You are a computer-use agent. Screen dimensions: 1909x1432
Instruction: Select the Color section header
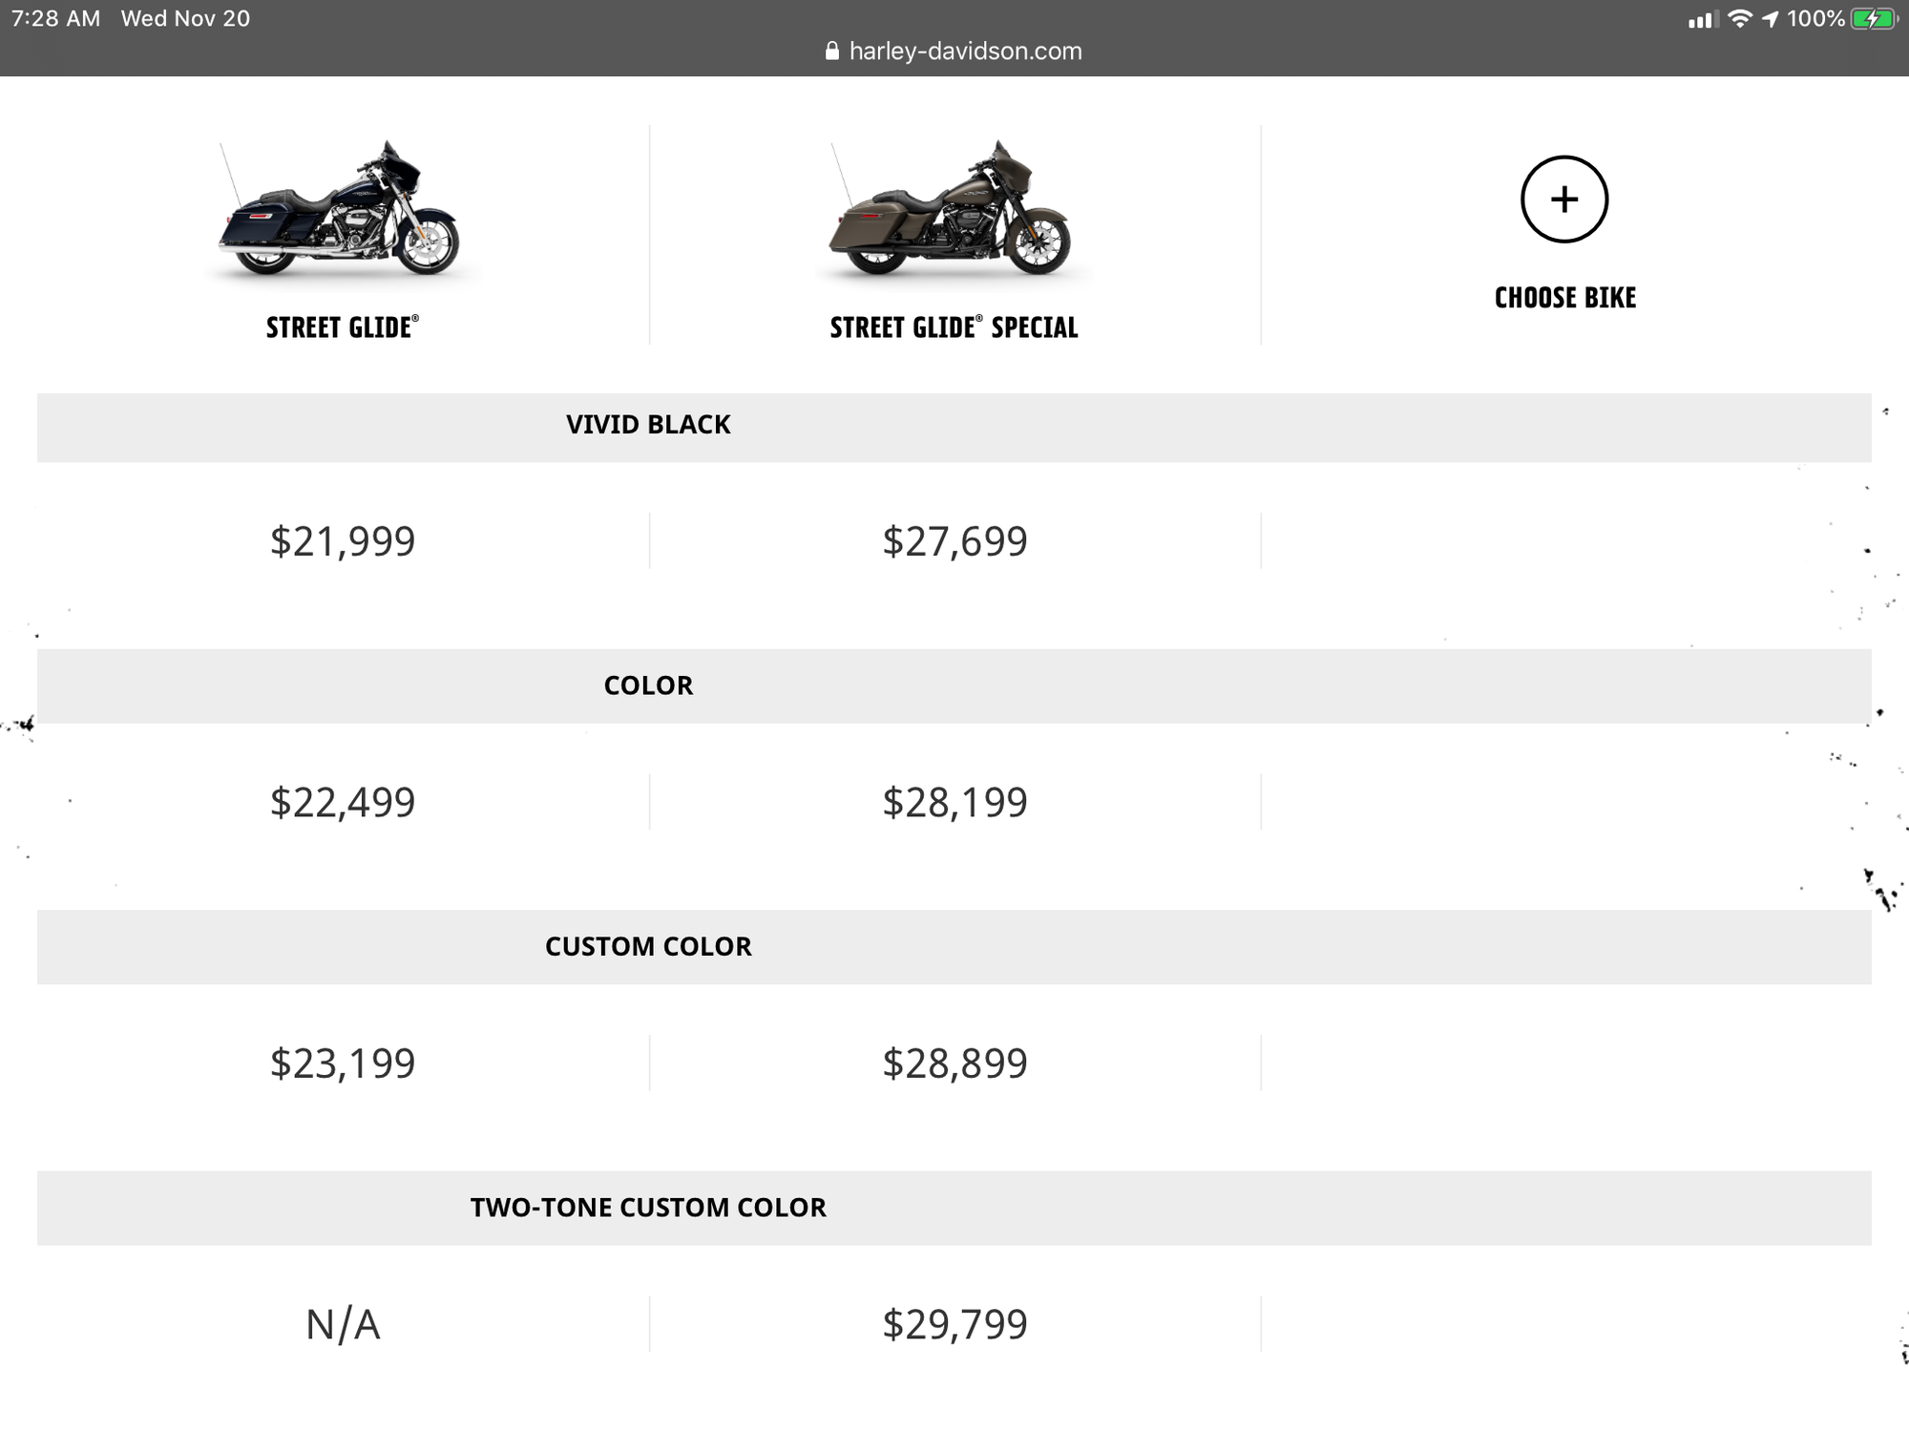pyautogui.click(x=648, y=685)
